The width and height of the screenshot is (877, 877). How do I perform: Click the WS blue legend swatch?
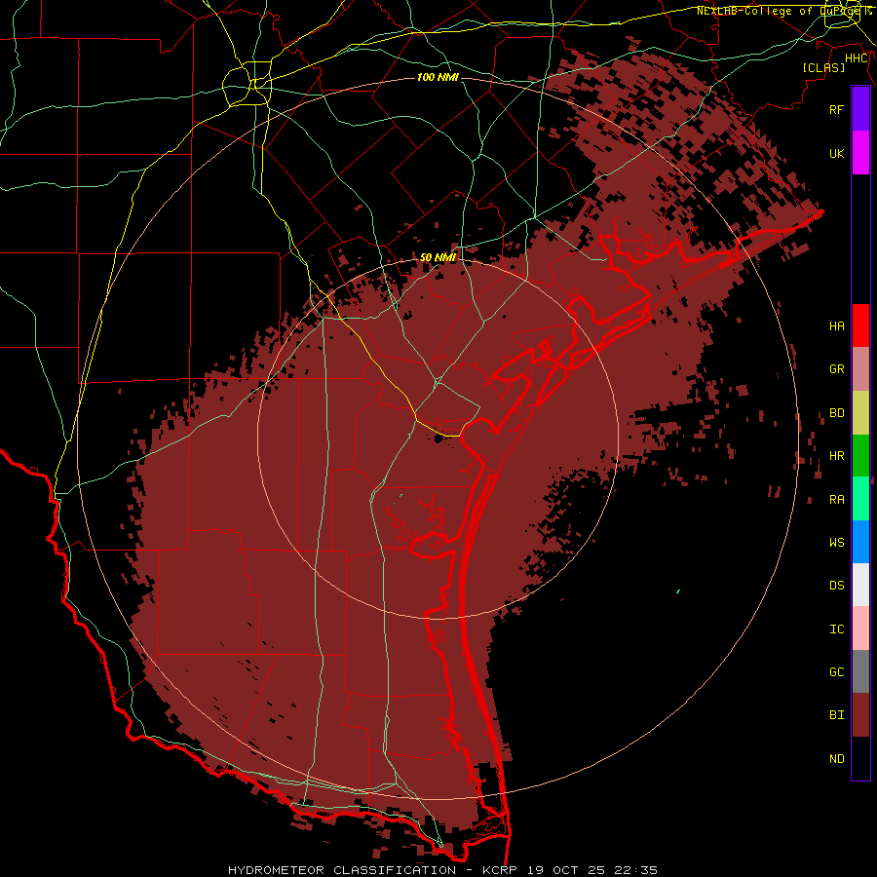(x=860, y=542)
